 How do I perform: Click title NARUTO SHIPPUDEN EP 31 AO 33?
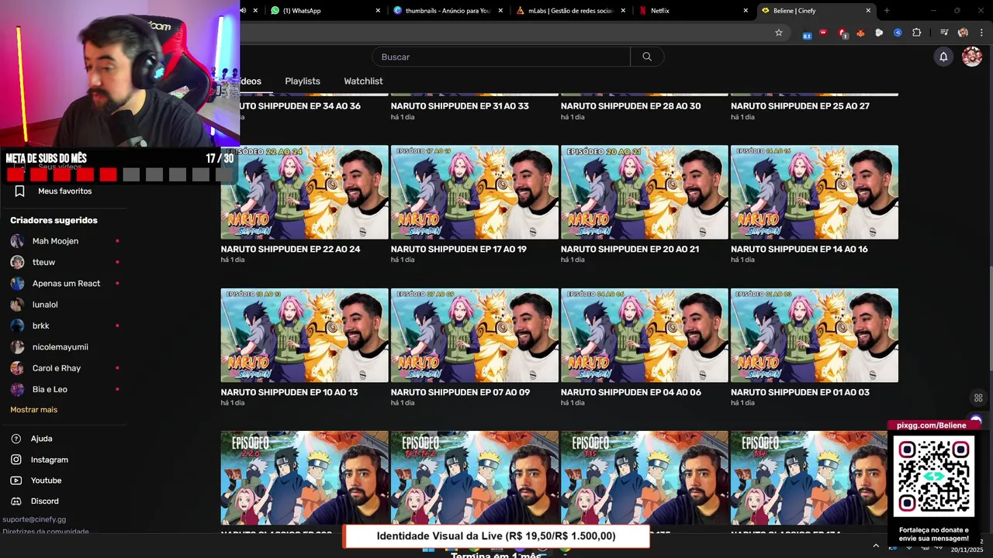click(x=460, y=106)
